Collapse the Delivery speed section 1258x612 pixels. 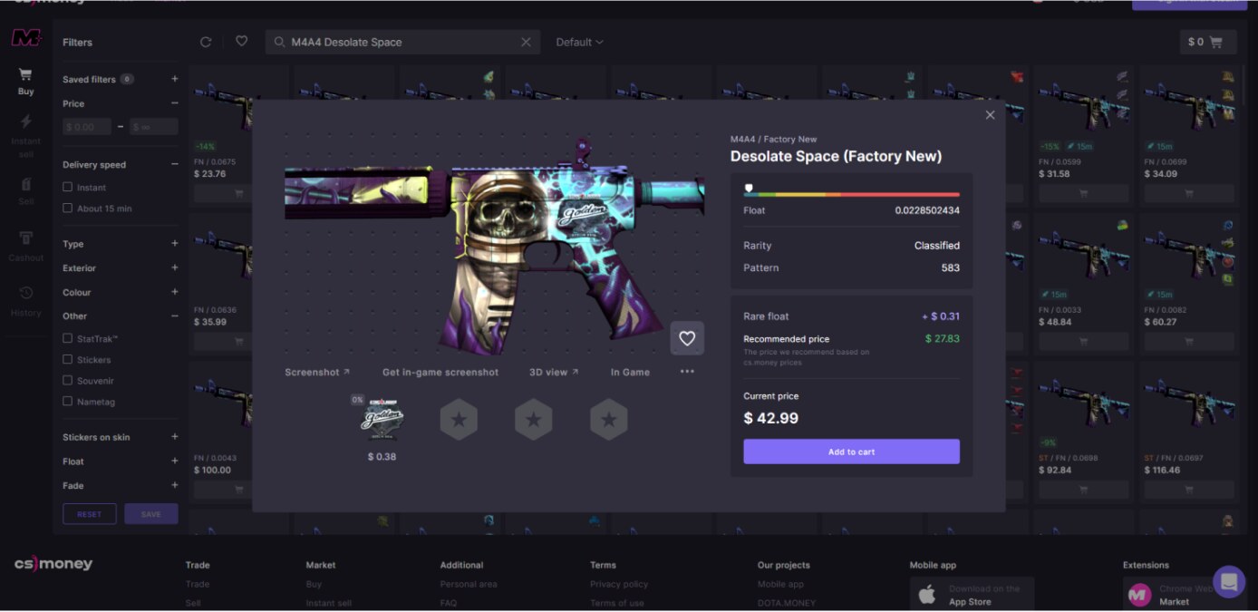click(174, 164)
